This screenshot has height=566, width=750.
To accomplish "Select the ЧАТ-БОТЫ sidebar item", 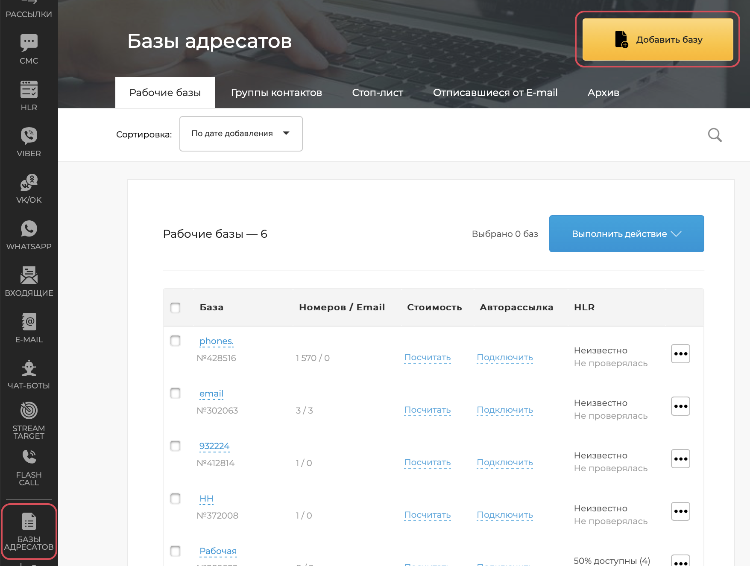I will 28,373.
